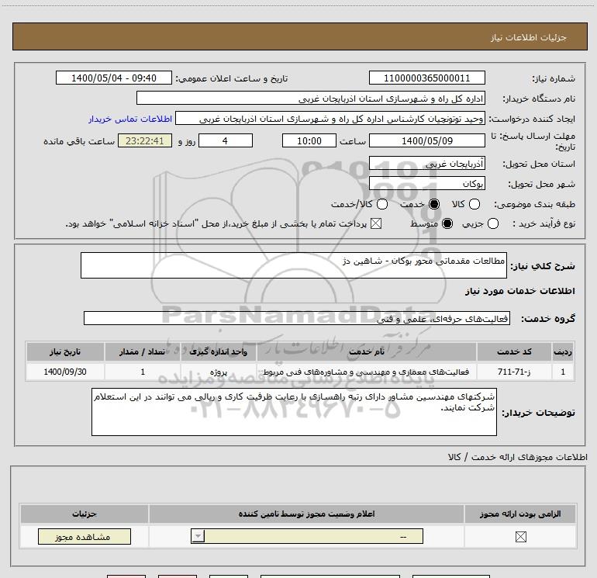
Task: Click the ردیف column header
Action: pyautogui.click(x=563, y=351)
